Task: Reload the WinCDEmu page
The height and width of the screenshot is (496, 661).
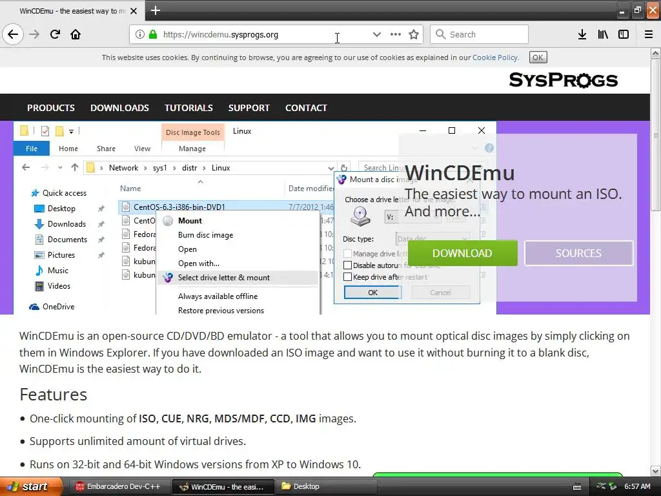Action: (x=55, y=34)
